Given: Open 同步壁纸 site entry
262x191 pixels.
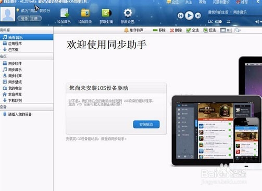Looking at the screenshot, I should point(27,82).
